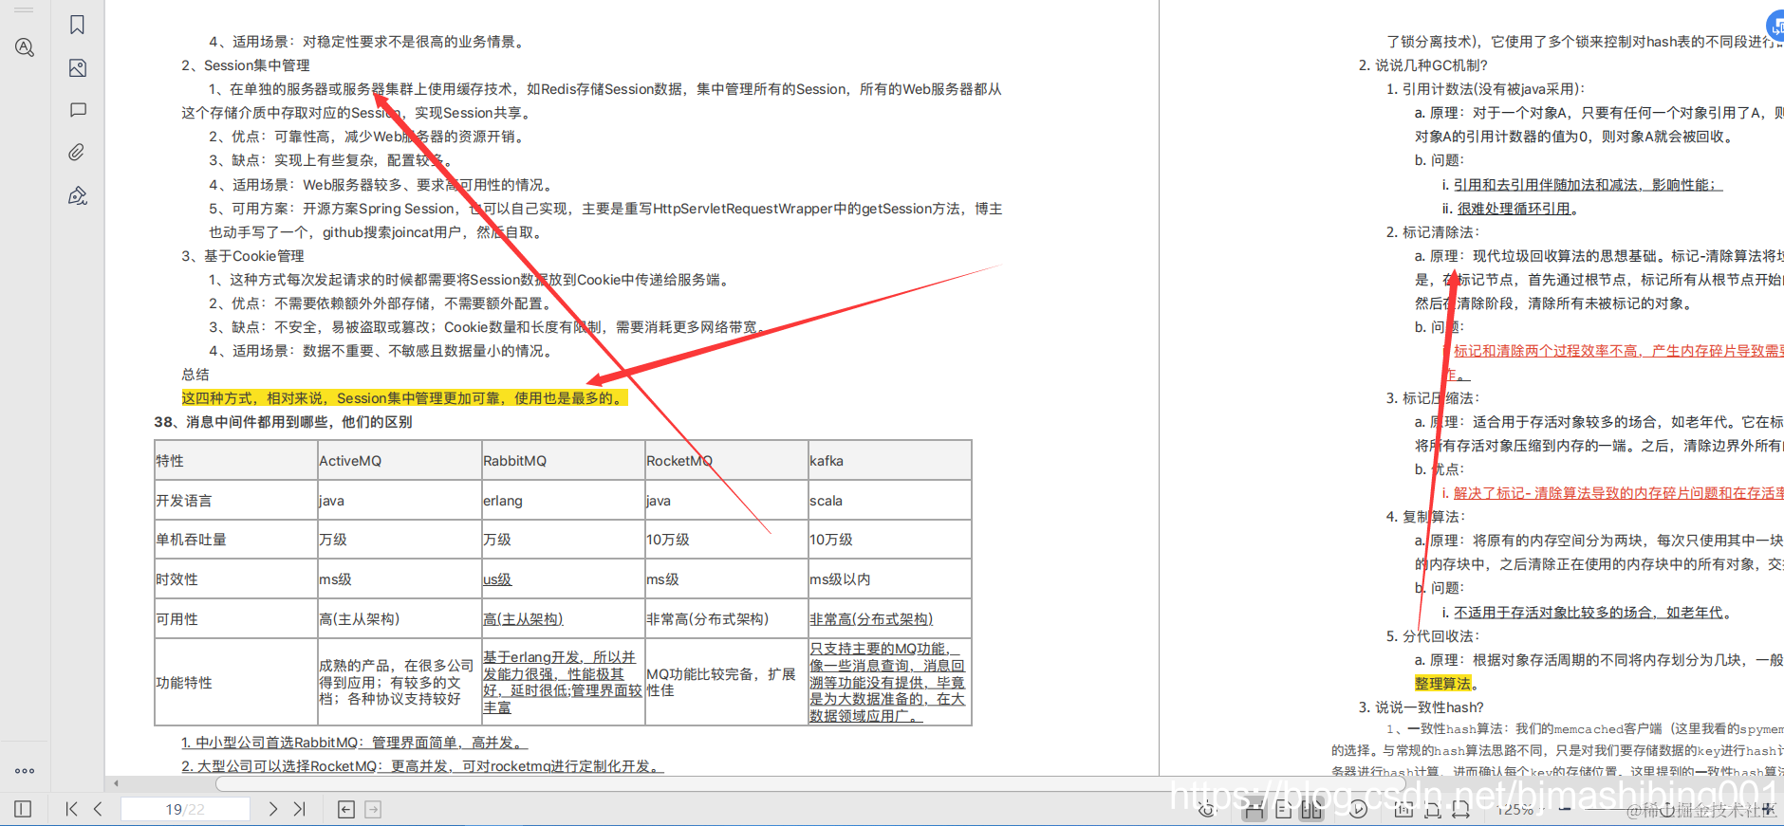
Task: Click the RabbitMQ '高(主从架构)' underlined cell
Action: tap(523, 619)
